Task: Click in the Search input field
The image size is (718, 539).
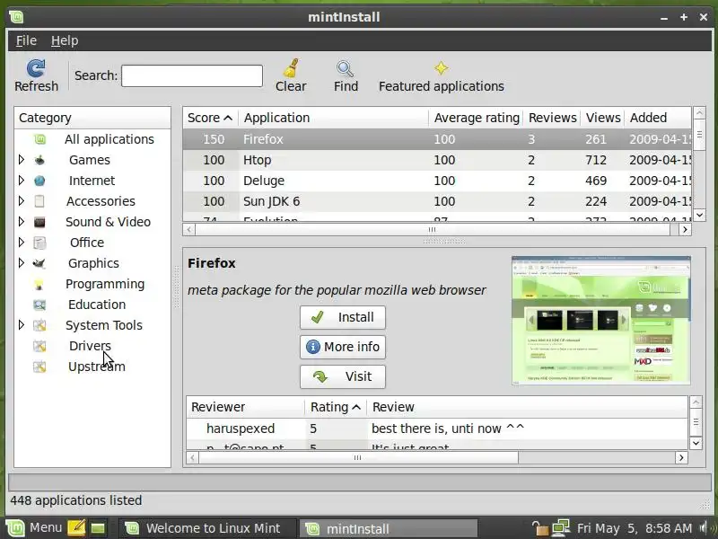Action: click(x=192, y=75)
